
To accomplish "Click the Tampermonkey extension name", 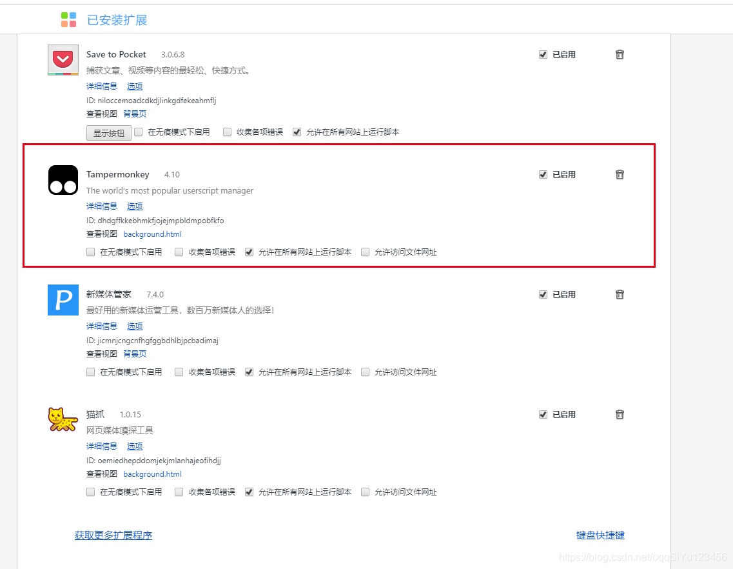I will [118, 175].
